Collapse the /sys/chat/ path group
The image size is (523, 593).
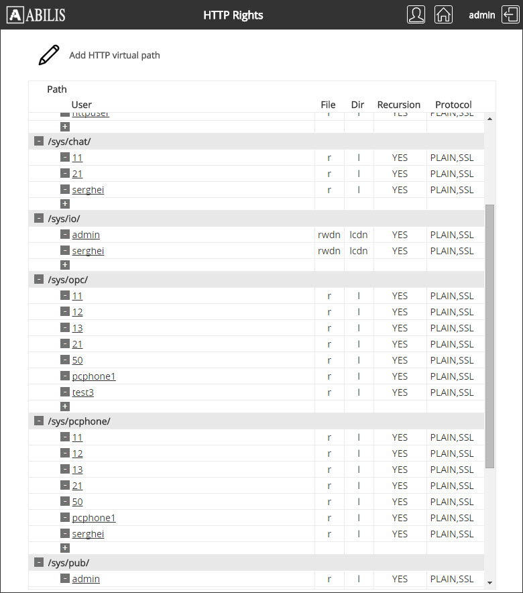pos(39,142)
